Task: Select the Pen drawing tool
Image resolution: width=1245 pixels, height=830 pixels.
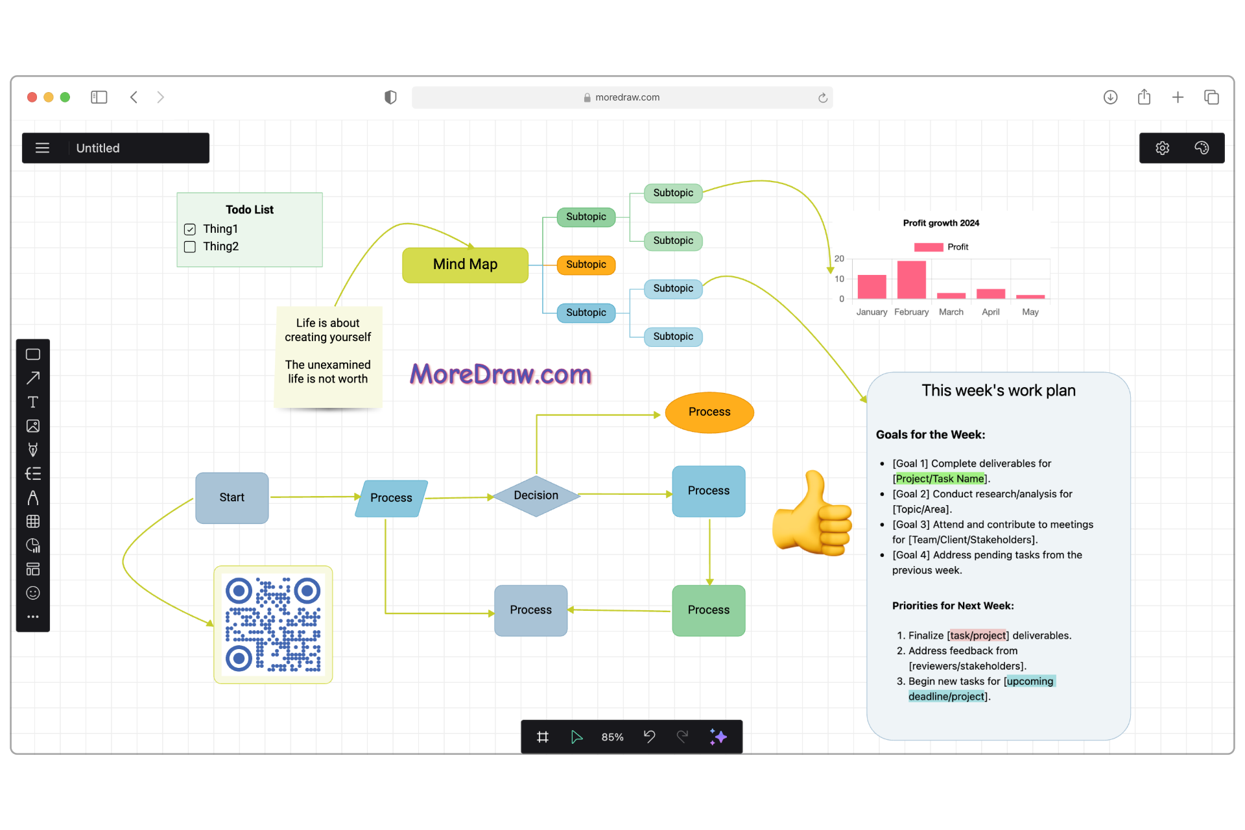Action: [33, 450]
